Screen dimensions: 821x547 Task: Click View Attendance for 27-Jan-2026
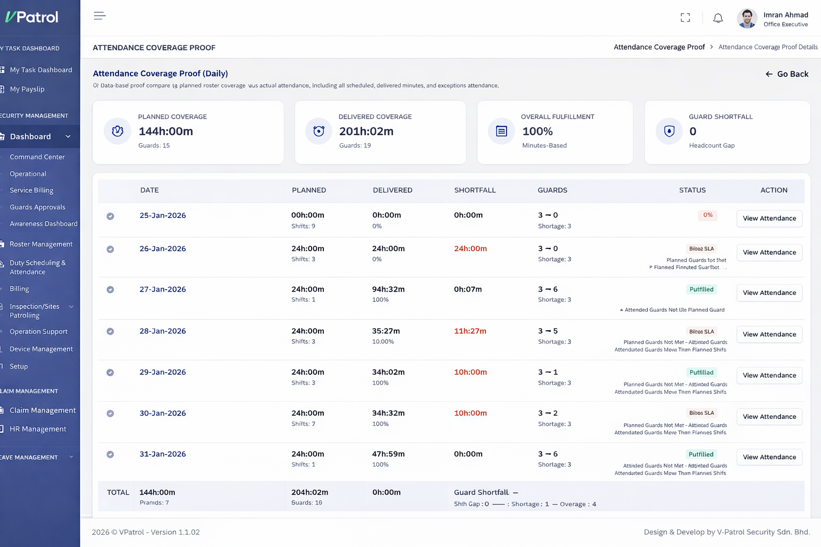click(x=769, y=293)
